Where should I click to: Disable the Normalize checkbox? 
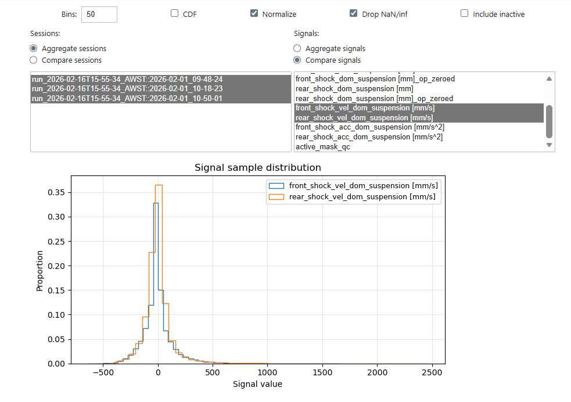pyautogui.click(x=254, y=13)
